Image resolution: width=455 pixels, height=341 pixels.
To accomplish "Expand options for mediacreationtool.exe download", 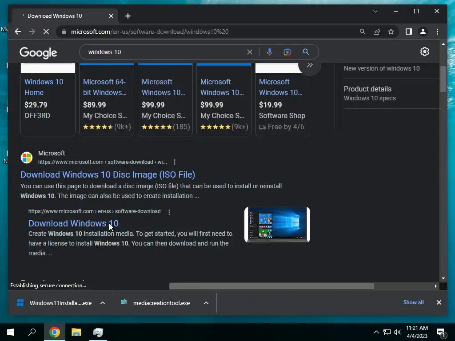I will coord(206,303).
